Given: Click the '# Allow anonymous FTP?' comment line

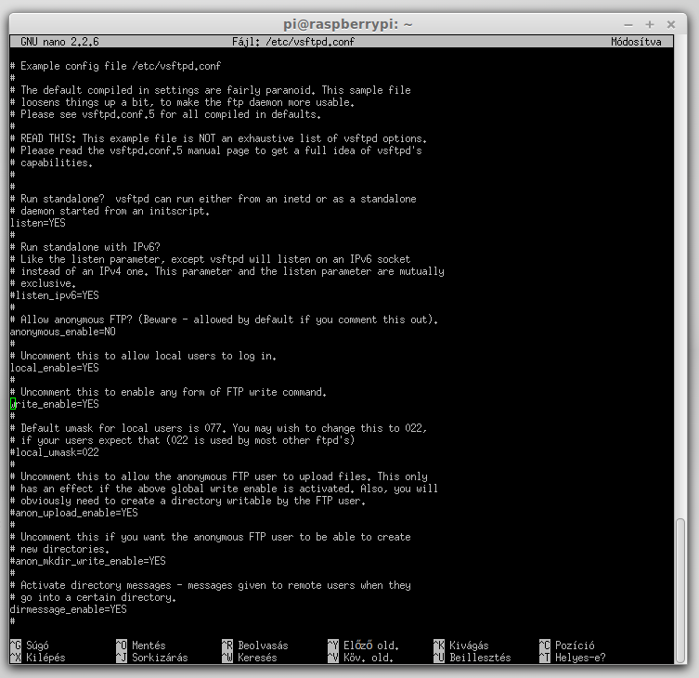Looking at the screenshot, I should (225, 319).
